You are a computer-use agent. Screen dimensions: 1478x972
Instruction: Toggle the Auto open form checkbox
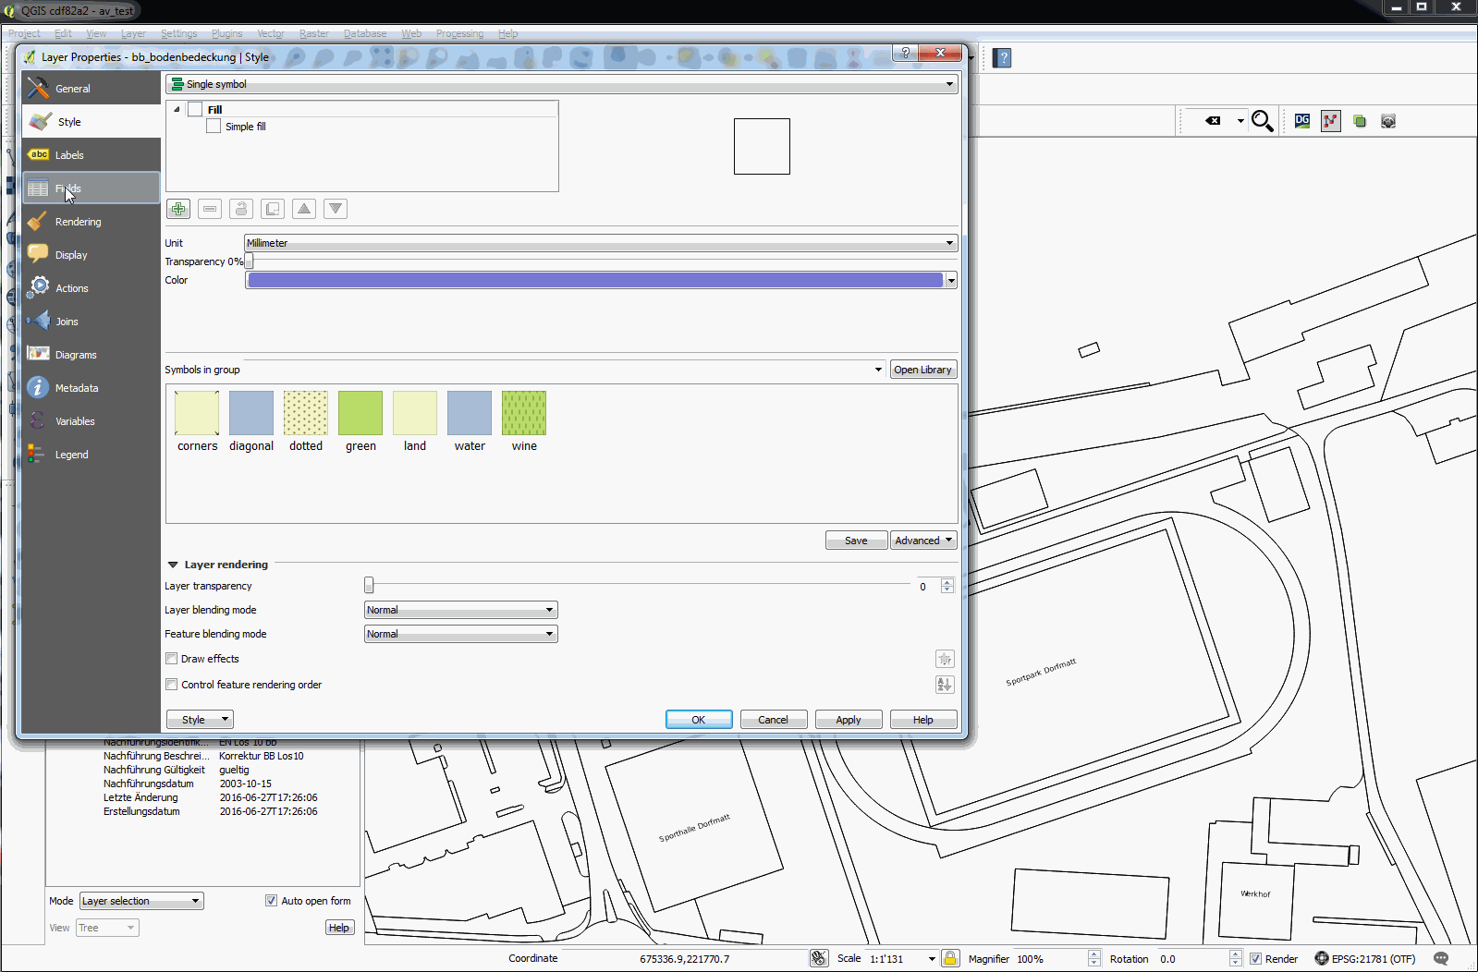(271, 901)
